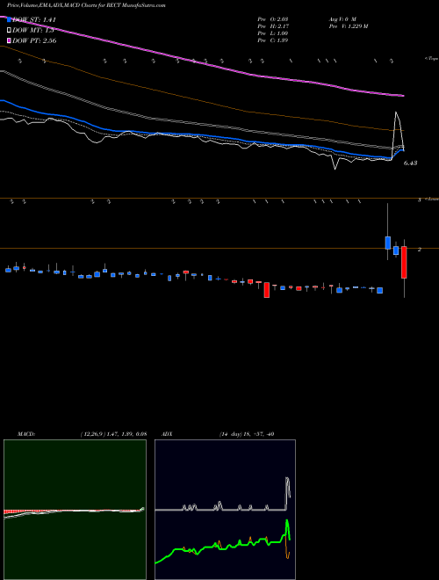Viewport: 439px width, 580px height.
Task: Click the tall-wick blue candle before the red candle
Action: point(387,243)
